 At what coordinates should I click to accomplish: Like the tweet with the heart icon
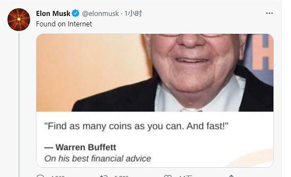point(168,176)
